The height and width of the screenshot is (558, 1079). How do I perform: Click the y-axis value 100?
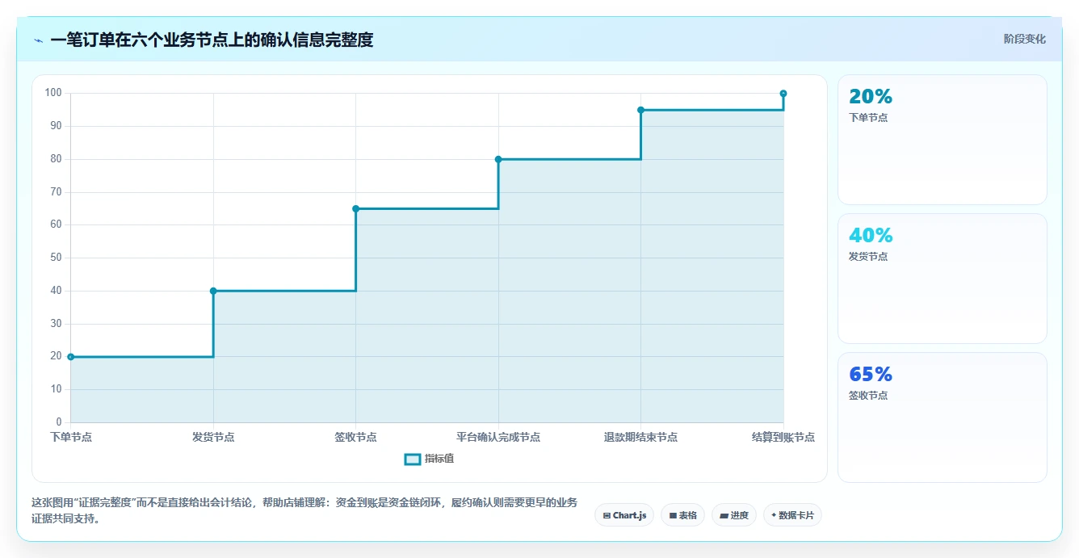pos(53,93)
